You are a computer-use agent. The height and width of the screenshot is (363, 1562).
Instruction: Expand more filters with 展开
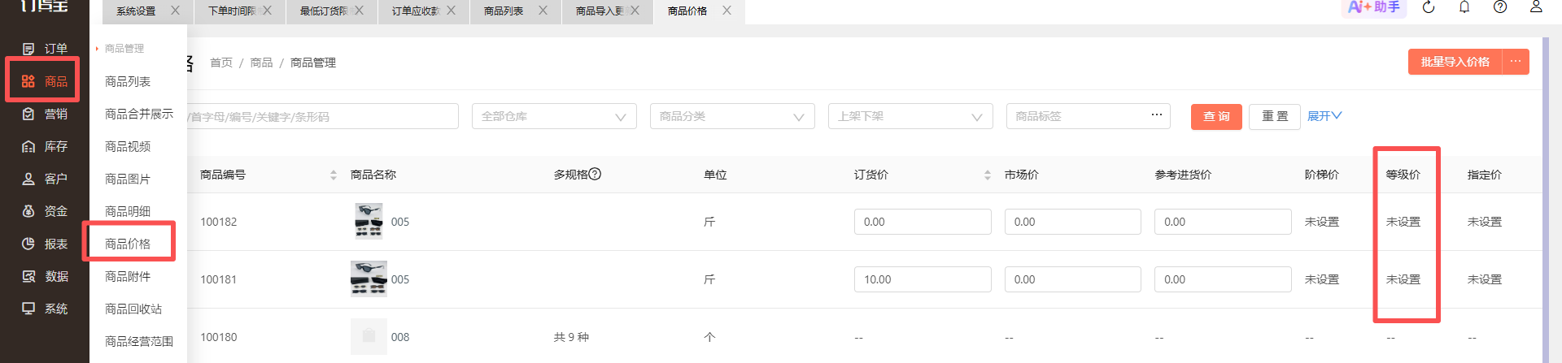[1324, 116]
